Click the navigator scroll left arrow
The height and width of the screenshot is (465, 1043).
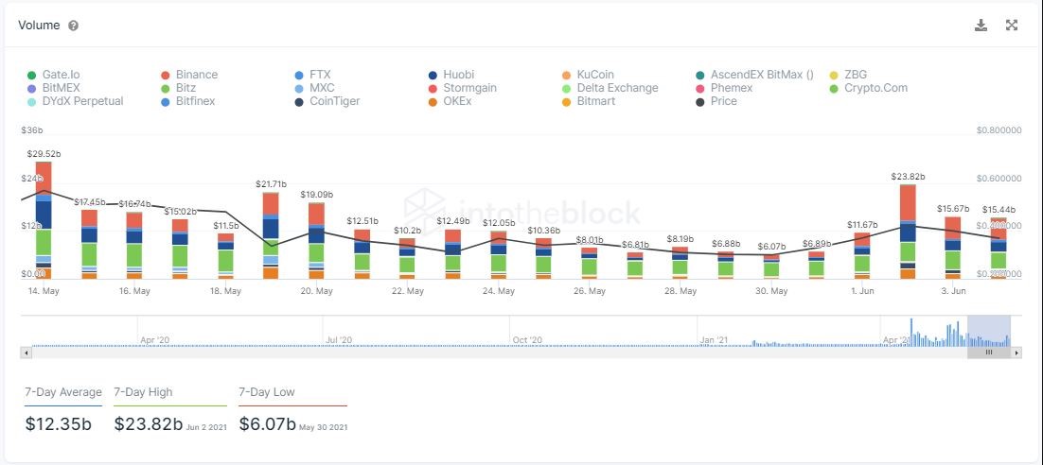pyautogui.click(x=26, y=353)
